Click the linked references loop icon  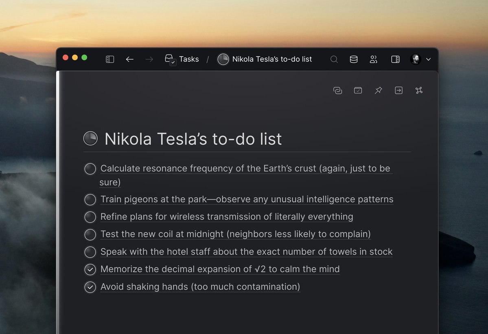pyautogui.click(x=338, y=91)
